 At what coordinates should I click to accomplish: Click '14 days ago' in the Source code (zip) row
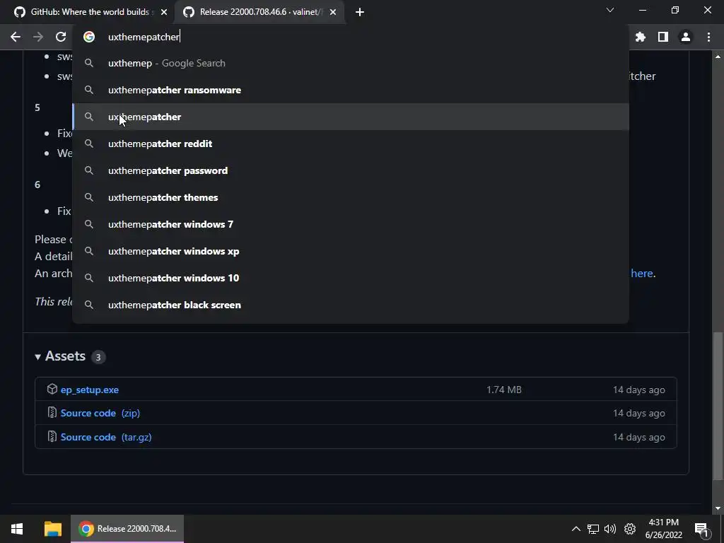click(x=639, y=413)
